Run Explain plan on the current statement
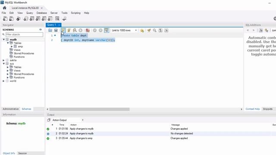The width and height of the screenshot is (276, 155). pos(75,31)
